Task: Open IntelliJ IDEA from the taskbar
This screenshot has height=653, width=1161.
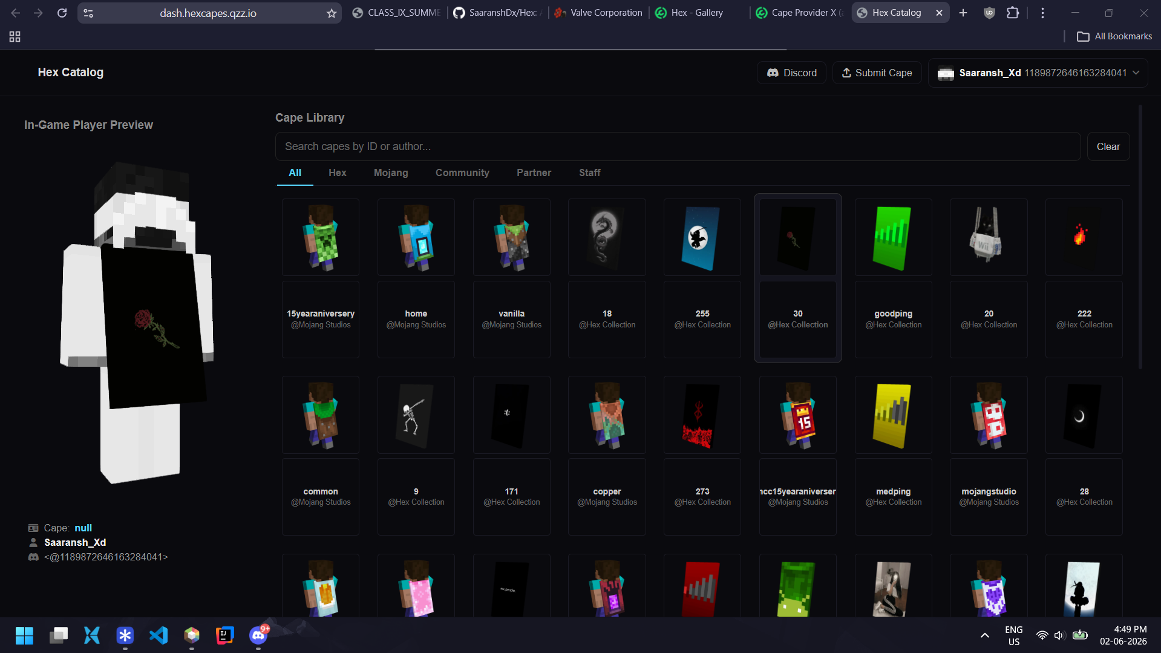Action: pos(225,635)
